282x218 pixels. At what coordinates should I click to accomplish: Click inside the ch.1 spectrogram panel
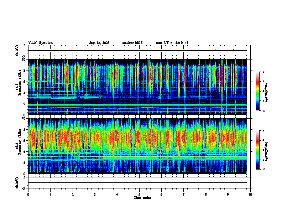[137, 87]
